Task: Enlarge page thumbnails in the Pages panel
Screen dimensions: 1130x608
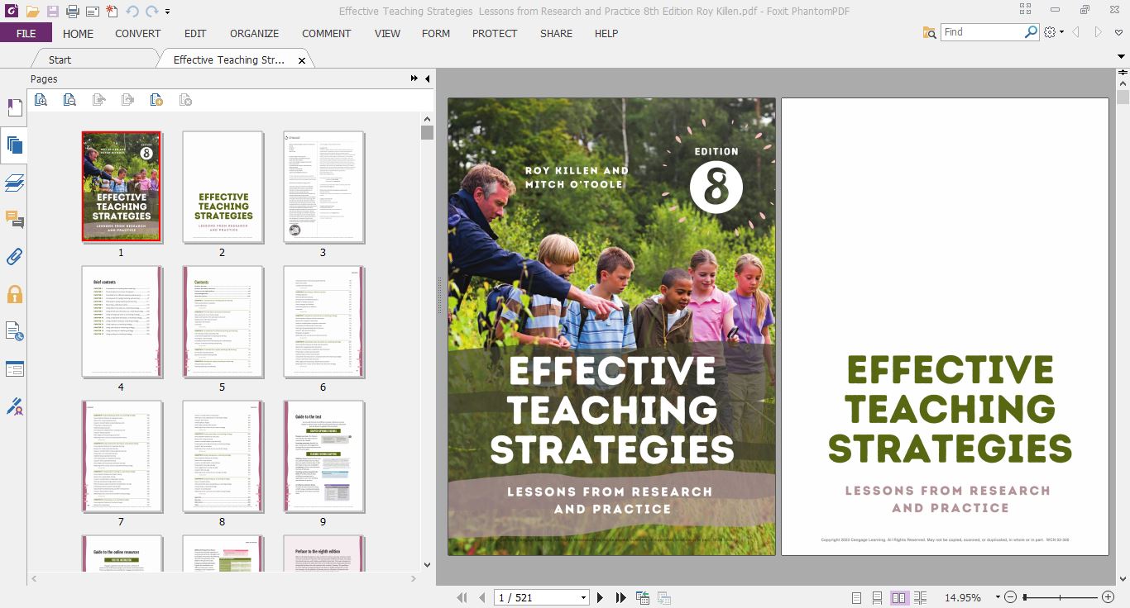Action: [41, 100]
